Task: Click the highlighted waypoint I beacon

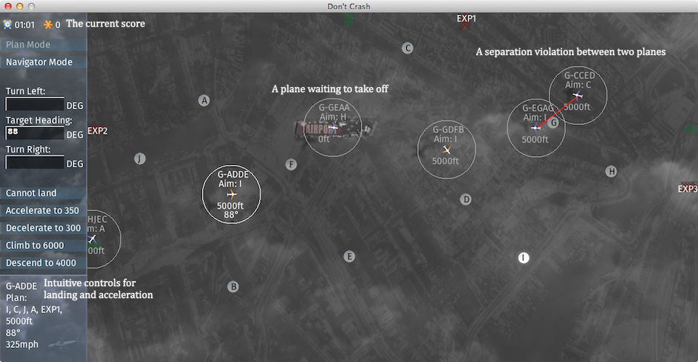Action: pos(523,258)
